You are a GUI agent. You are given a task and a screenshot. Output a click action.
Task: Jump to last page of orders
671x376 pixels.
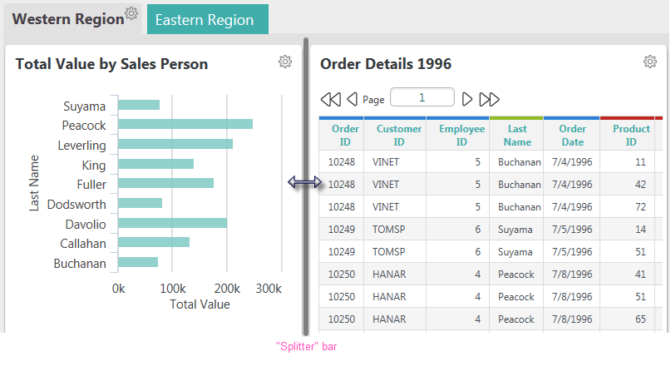pyautogui.click(x=489, y=99)
